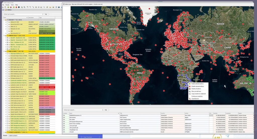Viewport: 257px width, 139px height.
Task: Collapse the LIBRARY FILES group
Action: [x=4, y=35]
